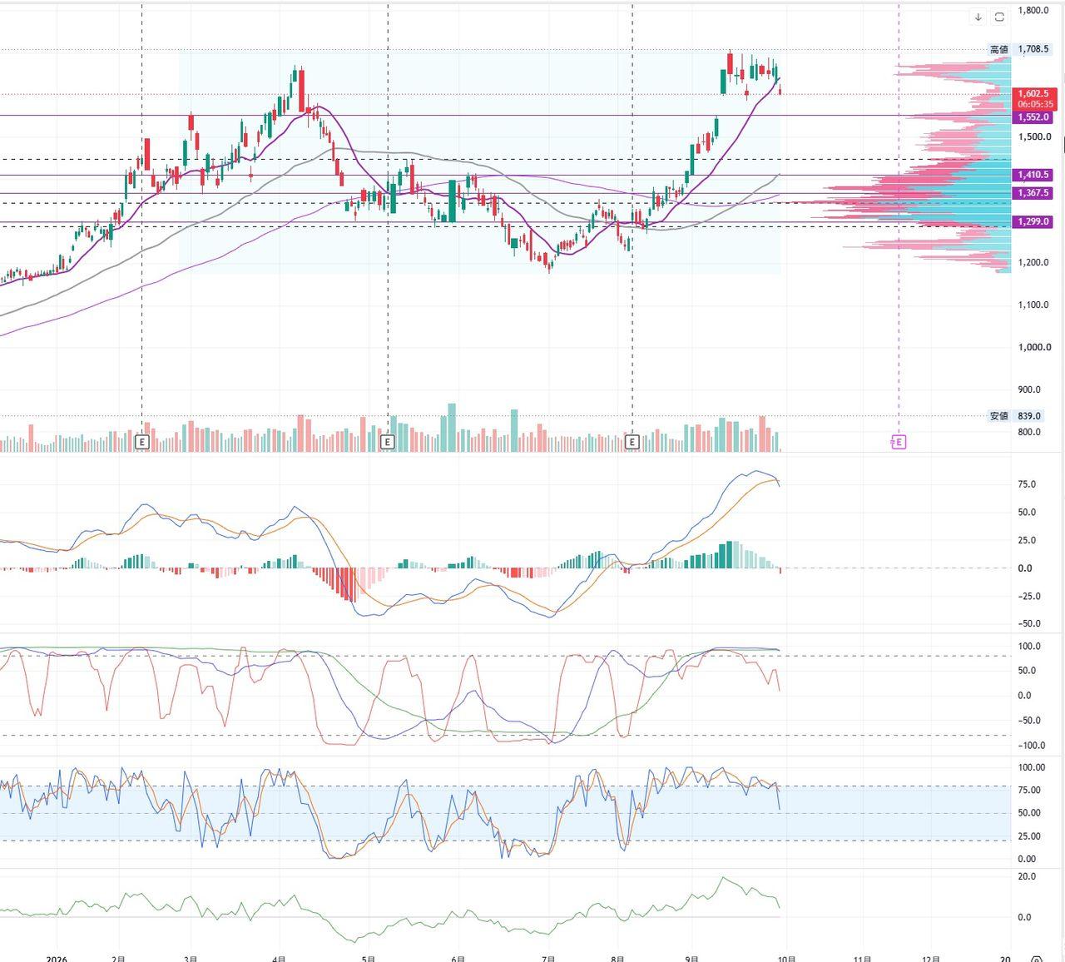Open the February earnings E marker
Screen dimensions: 1065x962
click(142, 442)
